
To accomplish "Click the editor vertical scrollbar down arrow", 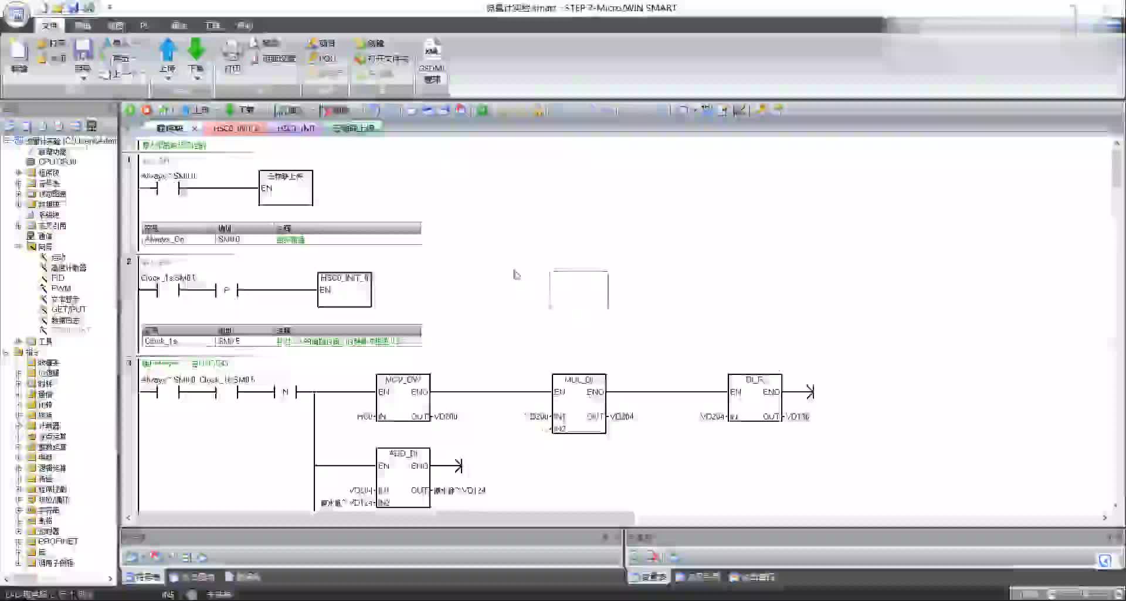I will [1117, 506].
